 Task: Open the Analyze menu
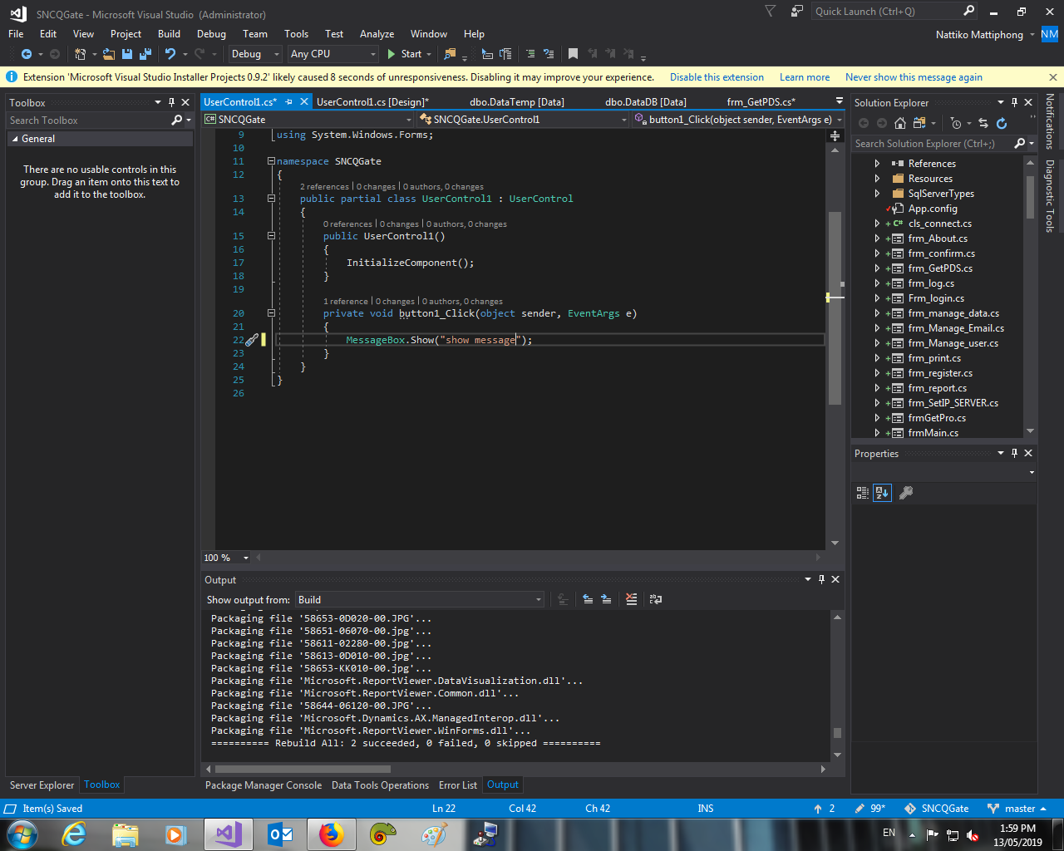[x=377, y=34]
